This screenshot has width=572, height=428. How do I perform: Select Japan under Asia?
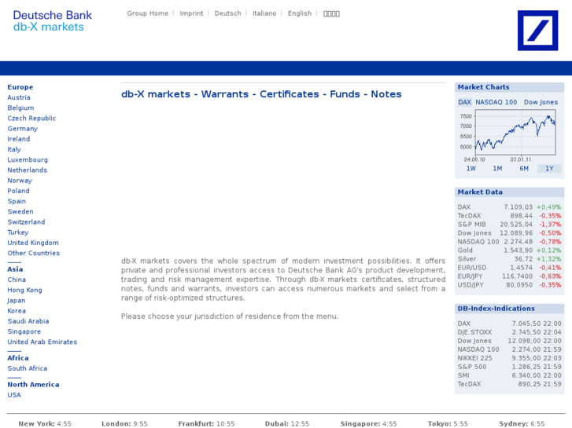tap(17, 301)
